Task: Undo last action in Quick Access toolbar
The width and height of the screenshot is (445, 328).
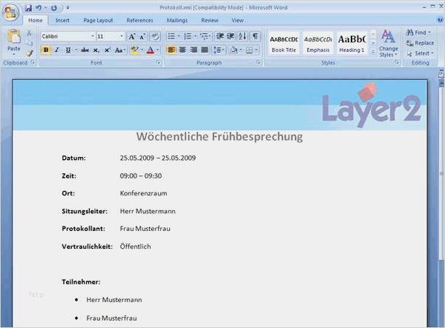Action: [39, 8]
